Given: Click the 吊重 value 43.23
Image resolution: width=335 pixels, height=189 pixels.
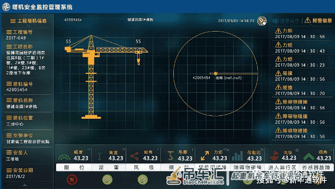Looking at the screenshot, I should coord(185,158).
